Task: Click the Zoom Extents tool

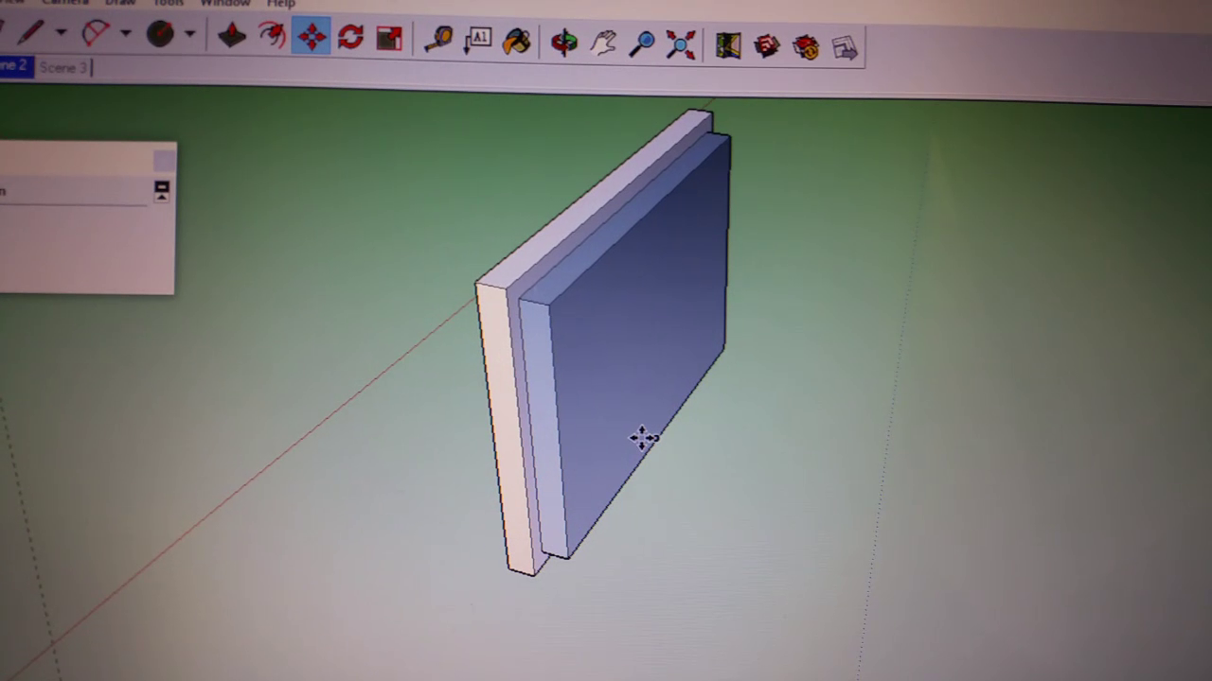Action: pos(681,44)
